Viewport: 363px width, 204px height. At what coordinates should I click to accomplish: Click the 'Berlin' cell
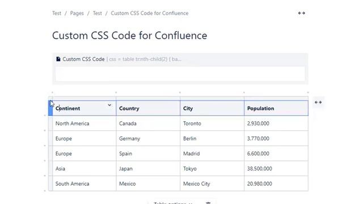click(x=212, y=138)
